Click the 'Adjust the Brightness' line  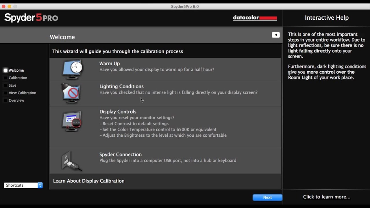(163, 135)
